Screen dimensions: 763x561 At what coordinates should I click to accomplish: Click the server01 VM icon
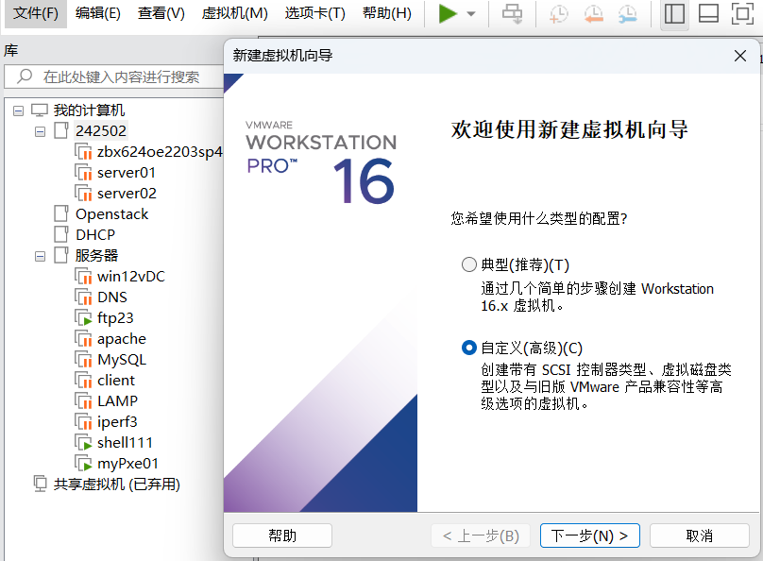[x=83, y=173]
